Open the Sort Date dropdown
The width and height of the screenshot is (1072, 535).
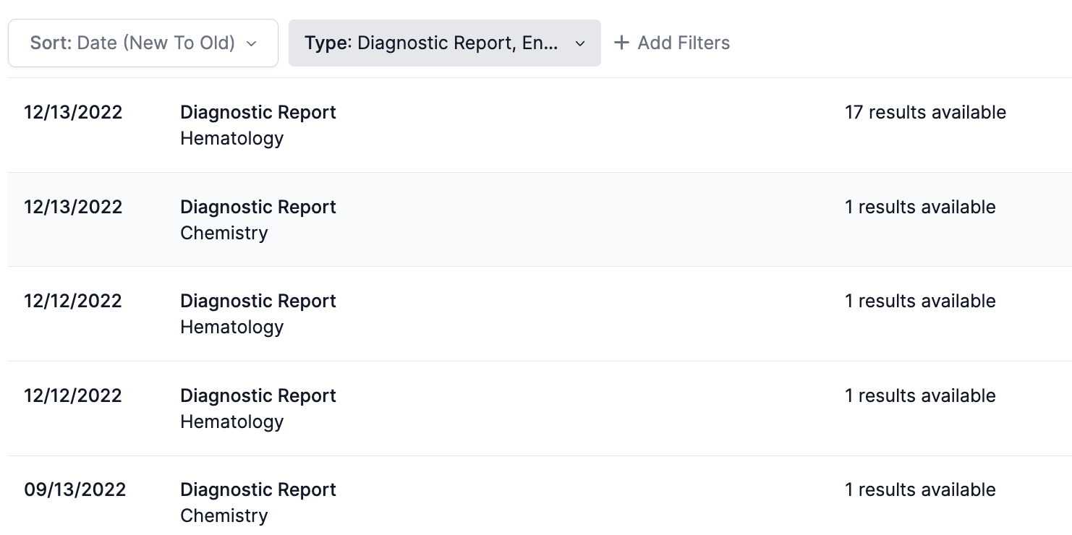pos(142,43)
